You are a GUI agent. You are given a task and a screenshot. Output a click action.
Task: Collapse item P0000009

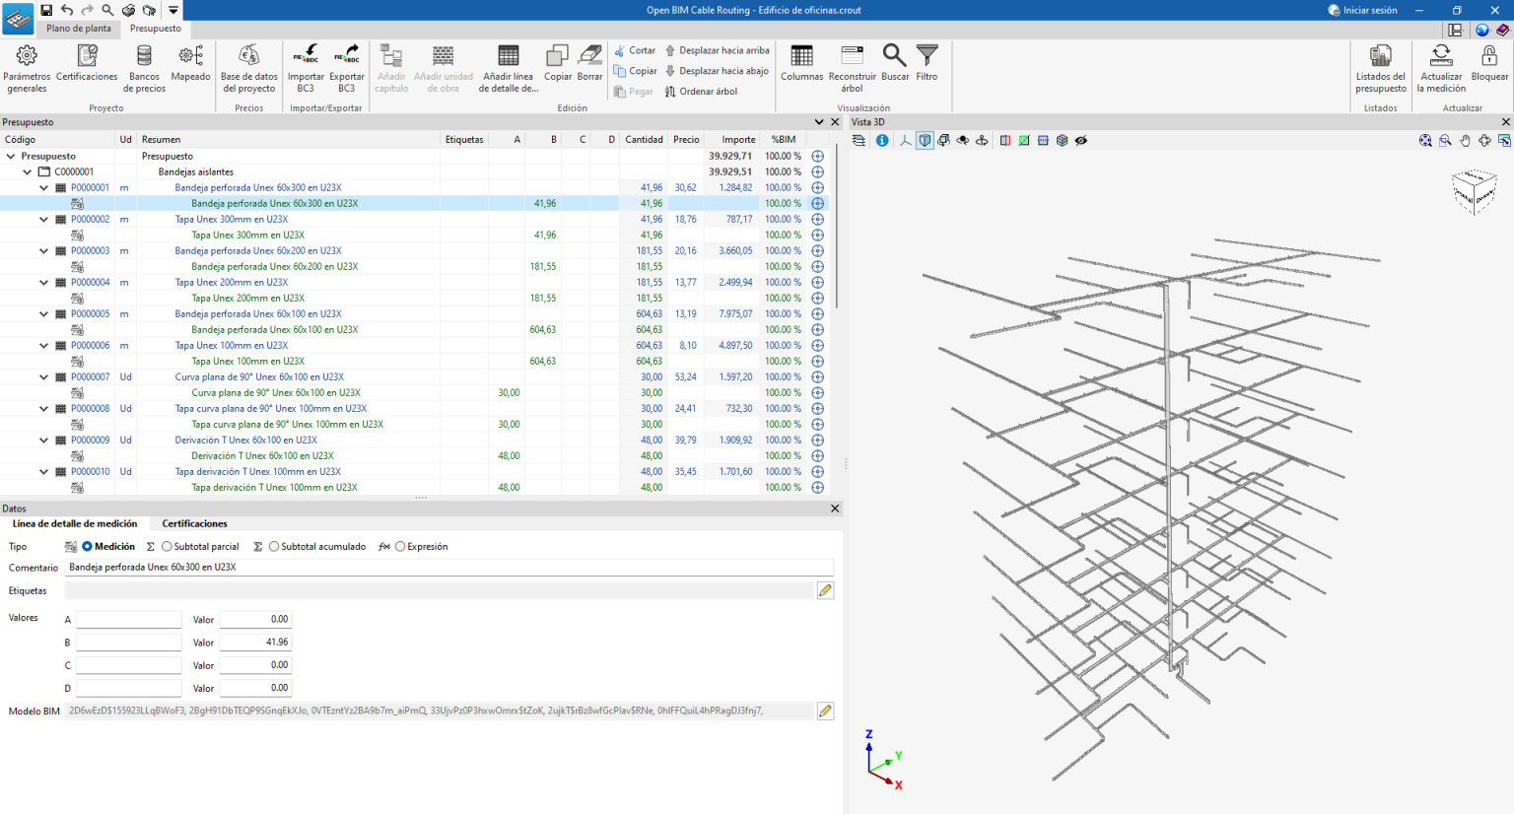[43, 440]
